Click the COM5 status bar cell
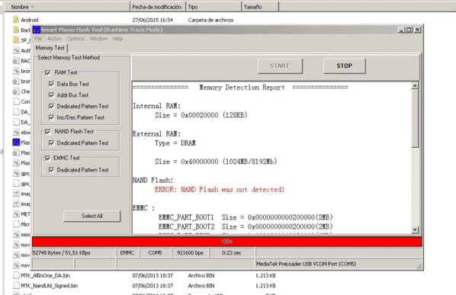This screenshot has height=295, width=456. [x=155, y=253]
